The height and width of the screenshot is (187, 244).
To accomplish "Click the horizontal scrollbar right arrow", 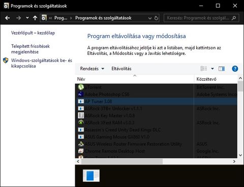I will pyautogui.click(x=234, y=162).
